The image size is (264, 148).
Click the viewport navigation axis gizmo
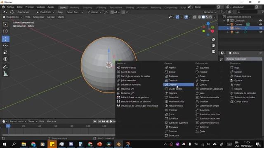tap(208, 29)
